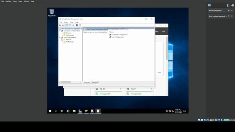Dismiss the Mouse integration notification
The image size is (235, 132).
point(232,11)
